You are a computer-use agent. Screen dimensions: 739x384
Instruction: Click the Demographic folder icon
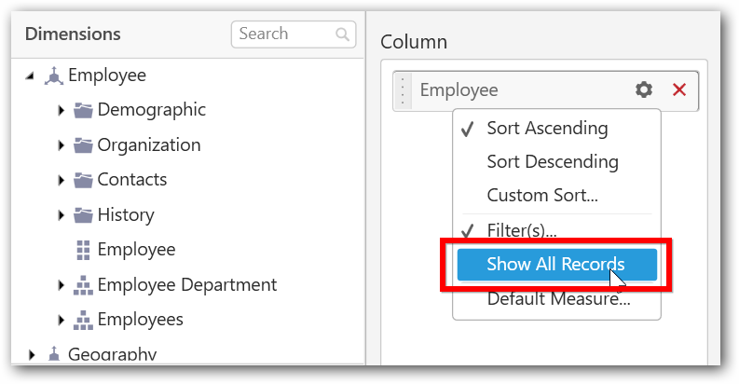[84, 110]
